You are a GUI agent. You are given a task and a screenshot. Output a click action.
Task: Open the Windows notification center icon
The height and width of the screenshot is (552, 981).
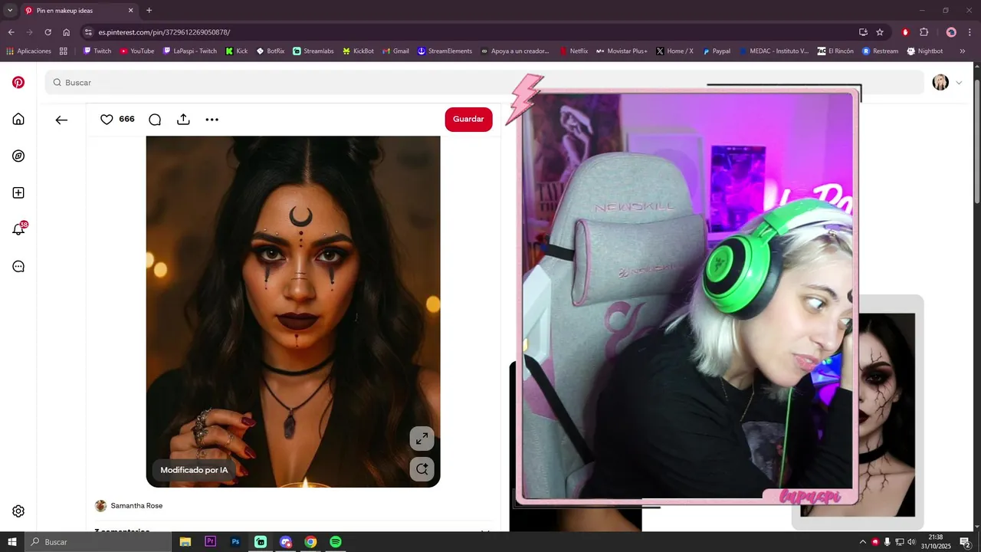pos(965,542)
